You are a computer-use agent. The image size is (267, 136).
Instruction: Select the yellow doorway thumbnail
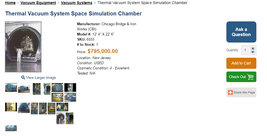coord(11,107)
